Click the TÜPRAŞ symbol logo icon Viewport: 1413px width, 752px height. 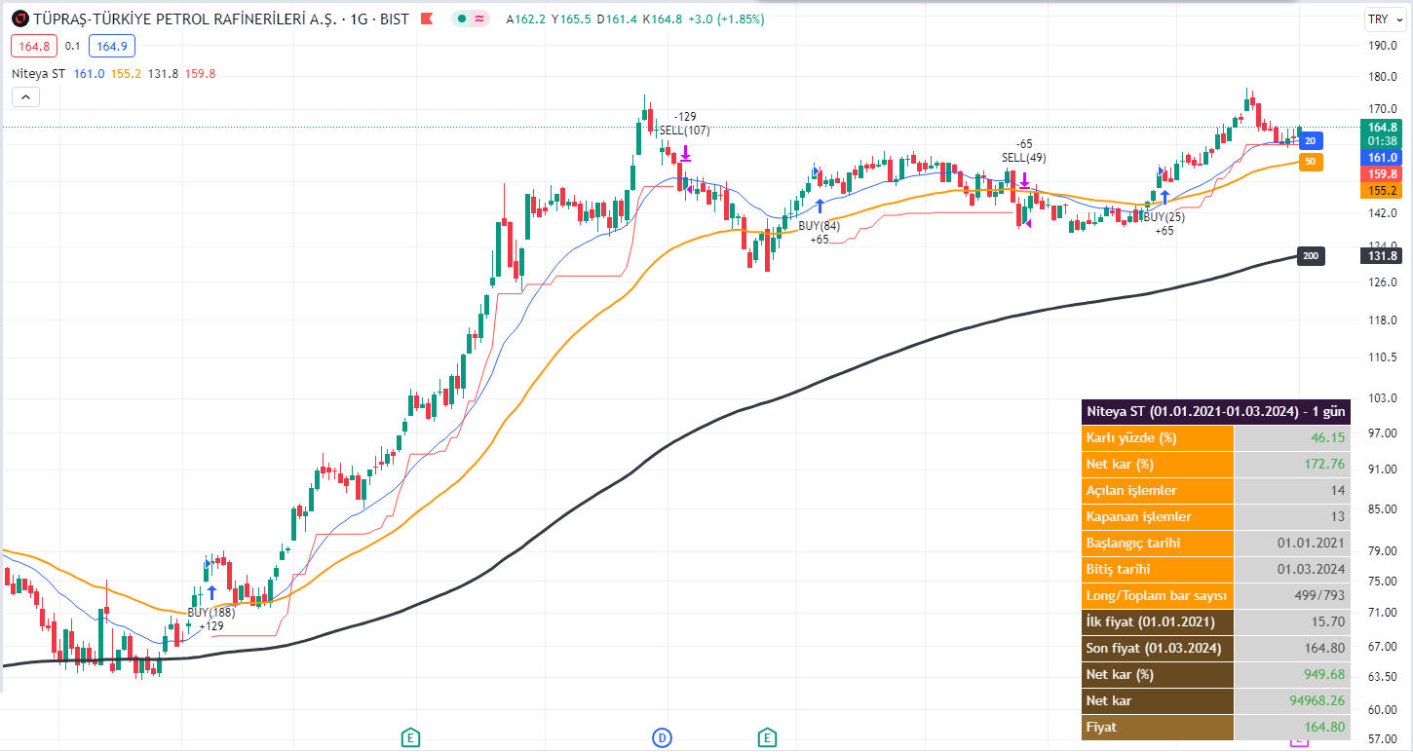pyautogui.click(x=19, y=19)
